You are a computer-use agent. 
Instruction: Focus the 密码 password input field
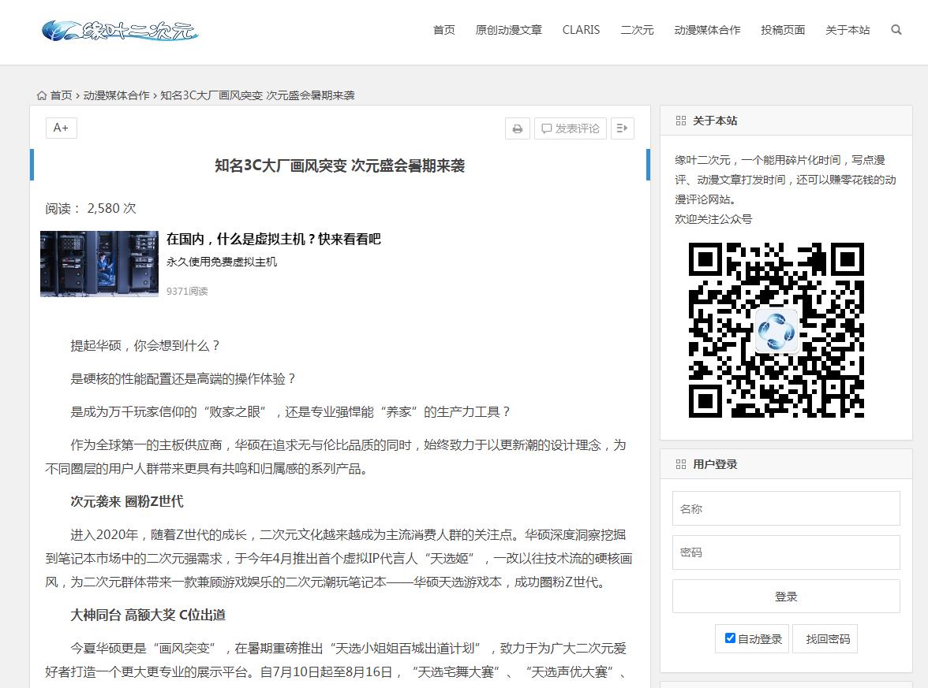click(x=786, y=552)
